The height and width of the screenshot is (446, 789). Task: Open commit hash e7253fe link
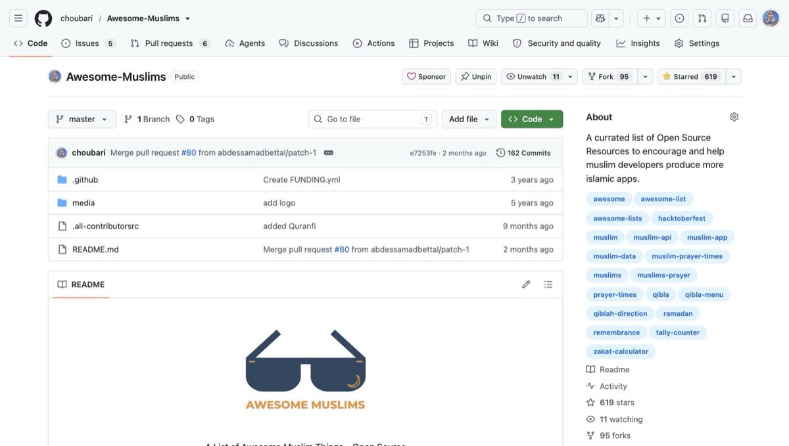point(423,153)
